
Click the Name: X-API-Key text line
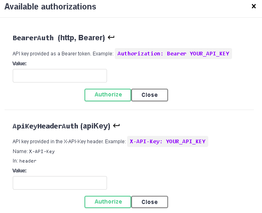pos(34,151)
